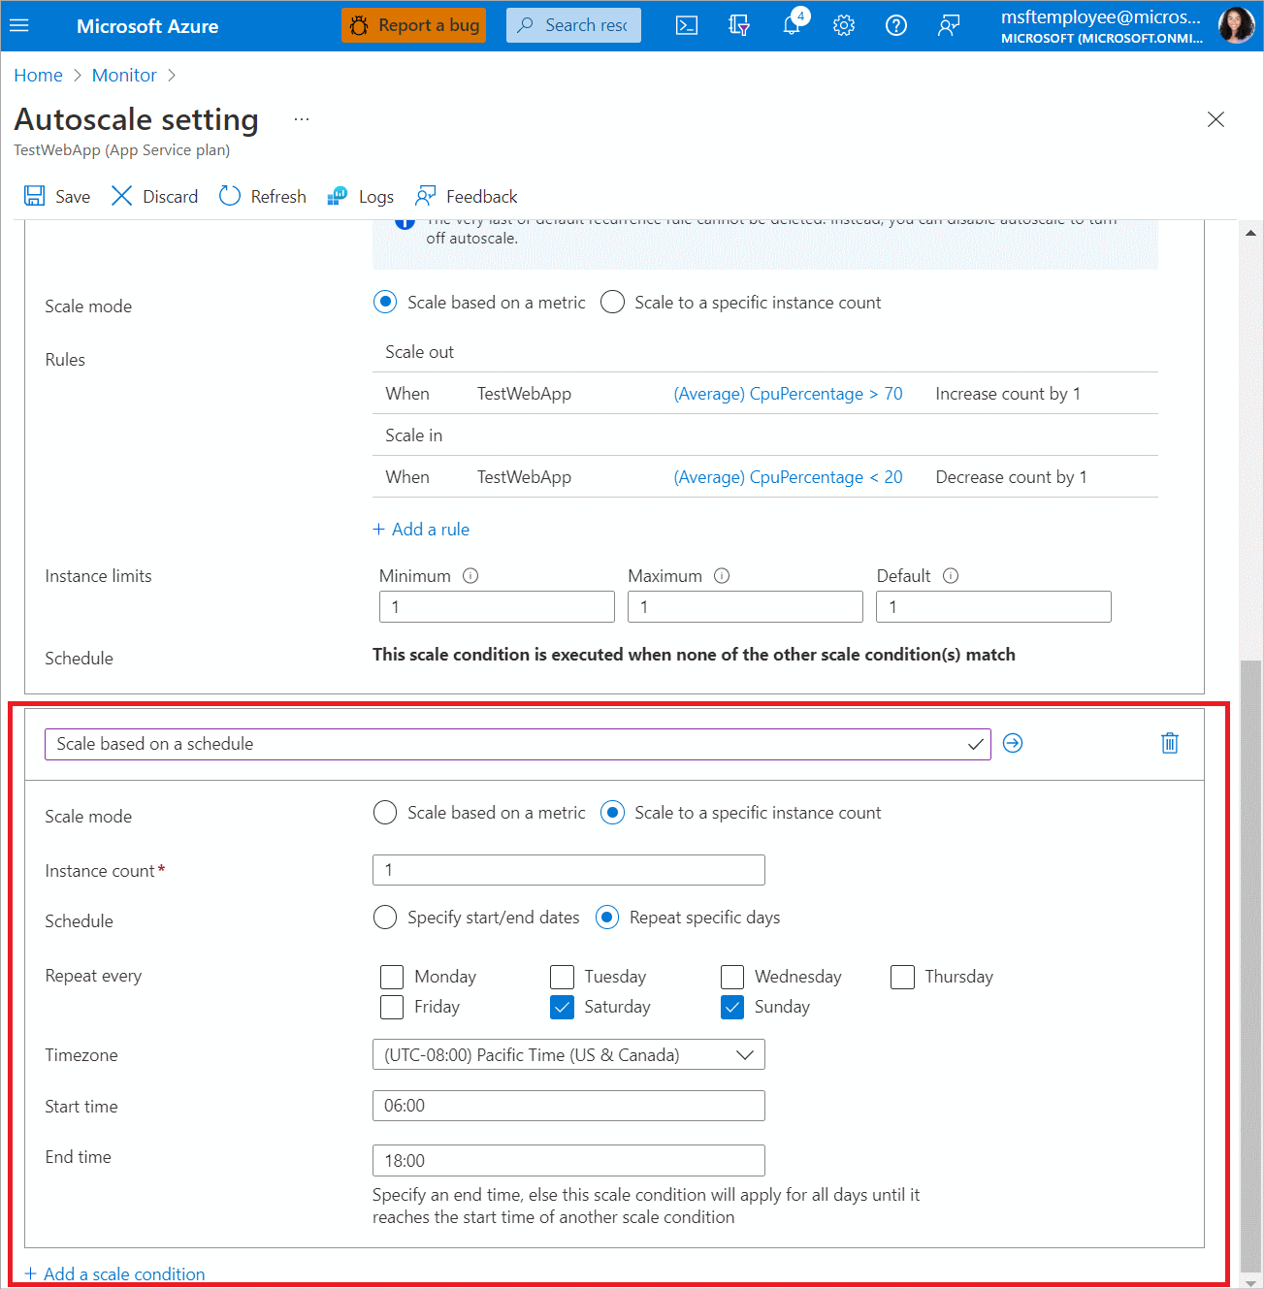Open the ellipsis more options beside title
This screenshot has width=1264, height=1289.
(x=302, y=119)
